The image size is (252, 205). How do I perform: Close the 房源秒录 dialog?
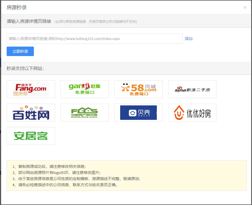pos(245,7)
